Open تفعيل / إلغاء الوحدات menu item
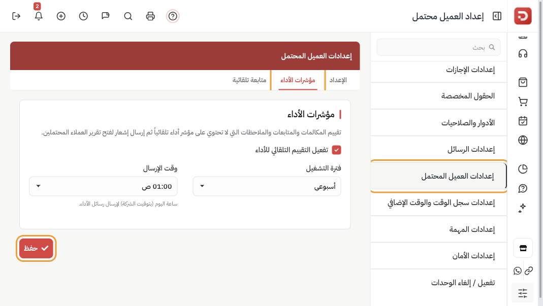This screenshot has height=306, width=543. (438, 283)
